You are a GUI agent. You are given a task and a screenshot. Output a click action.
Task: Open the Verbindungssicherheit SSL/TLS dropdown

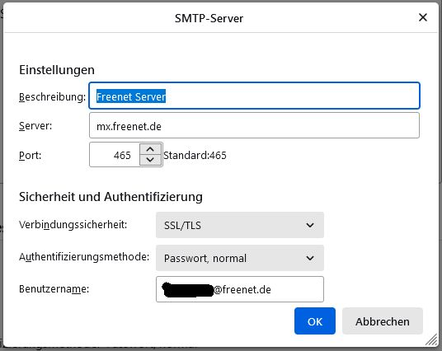tap(240, 225)
